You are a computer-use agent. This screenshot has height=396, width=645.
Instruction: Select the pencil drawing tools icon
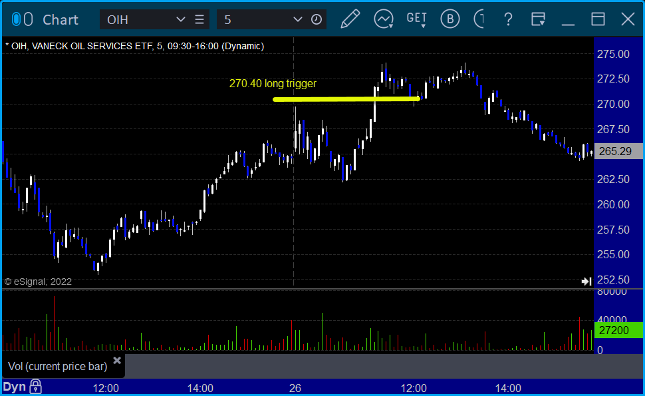(350, 19)
